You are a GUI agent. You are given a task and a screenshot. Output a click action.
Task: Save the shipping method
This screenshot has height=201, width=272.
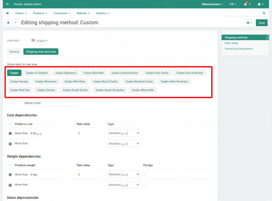click(x=262, y=23)
